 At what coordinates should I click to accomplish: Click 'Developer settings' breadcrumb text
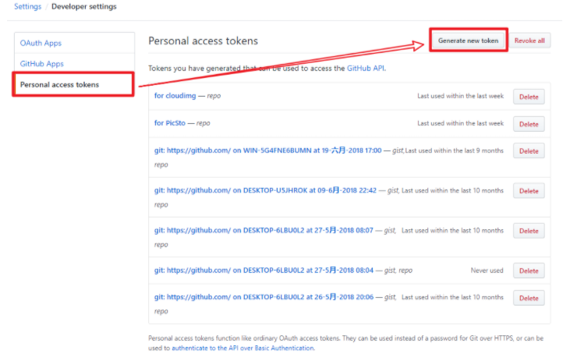(x=84, y=7)
